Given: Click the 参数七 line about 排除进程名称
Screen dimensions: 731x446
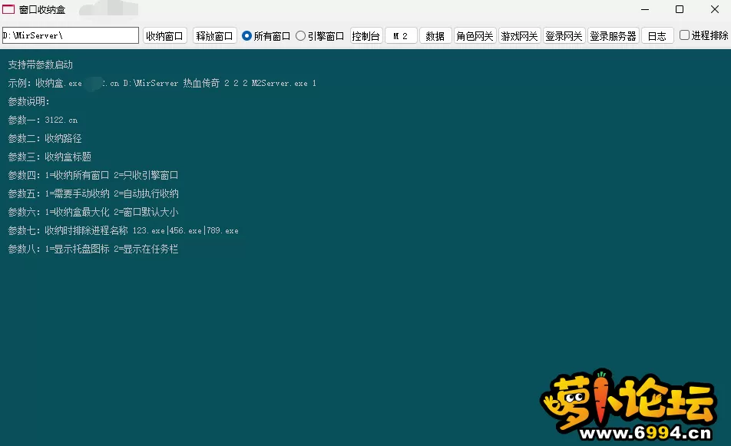Looking at the screenshot, I should pyautogui.click(x=123, y=230).
